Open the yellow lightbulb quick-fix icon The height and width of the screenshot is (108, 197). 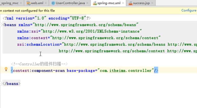point(6,69)
